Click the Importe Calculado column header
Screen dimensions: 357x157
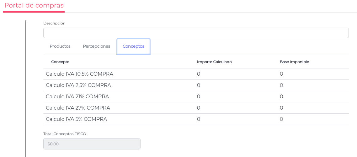214,62
